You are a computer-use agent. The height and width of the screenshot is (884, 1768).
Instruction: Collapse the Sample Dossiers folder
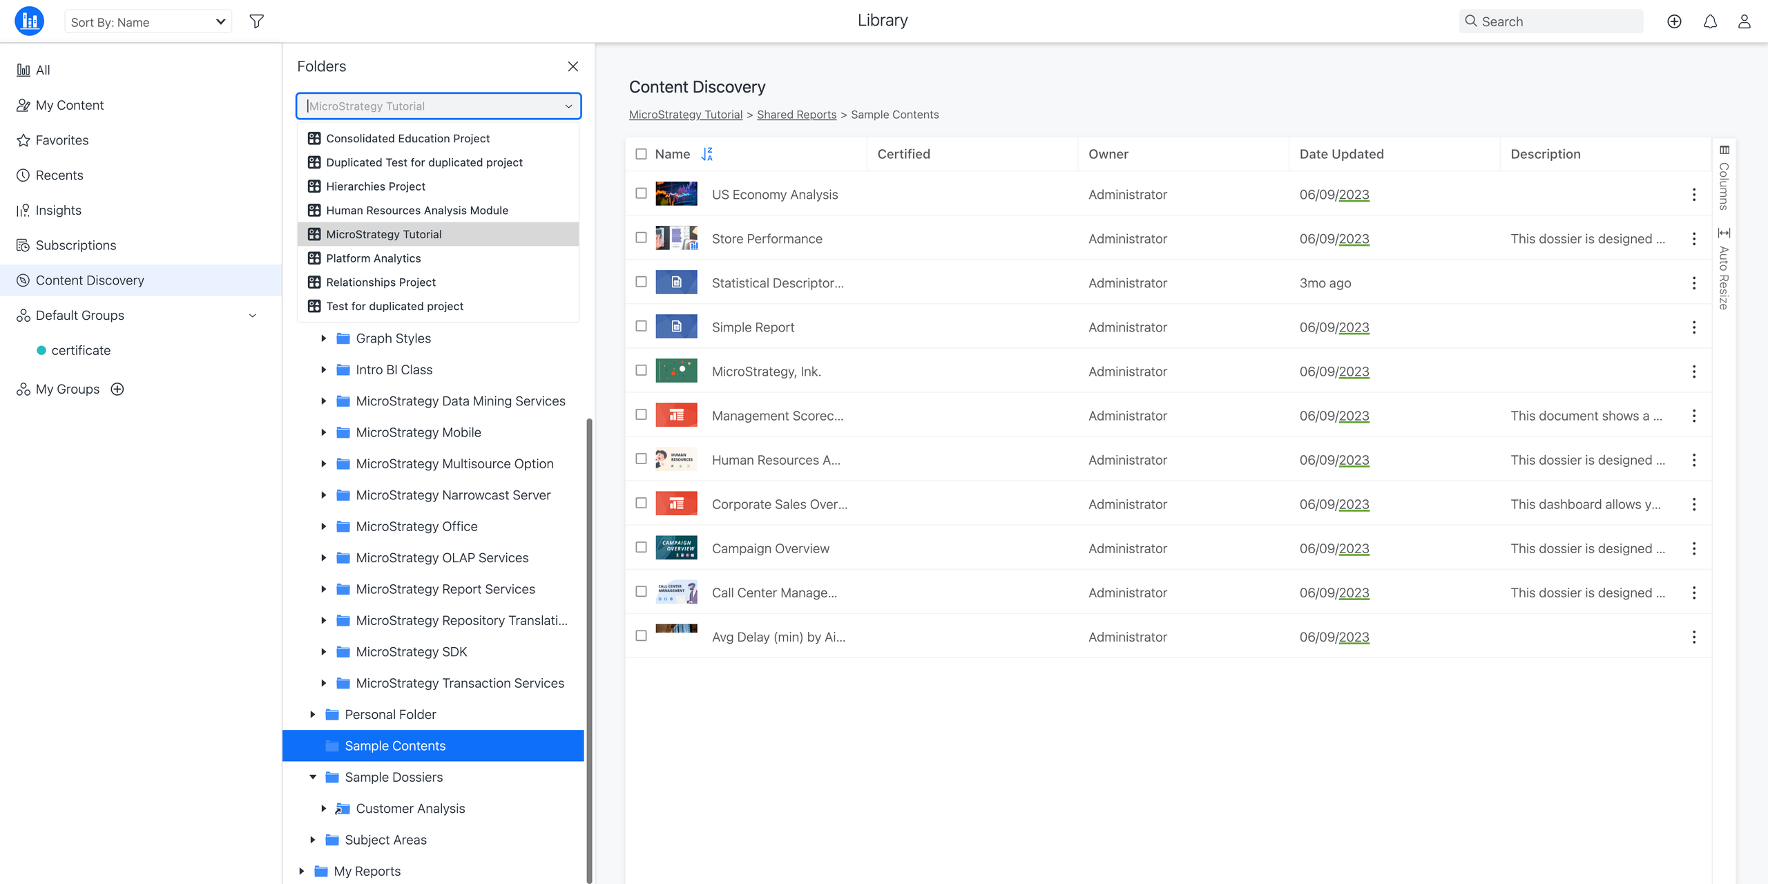tap(313, 777)
